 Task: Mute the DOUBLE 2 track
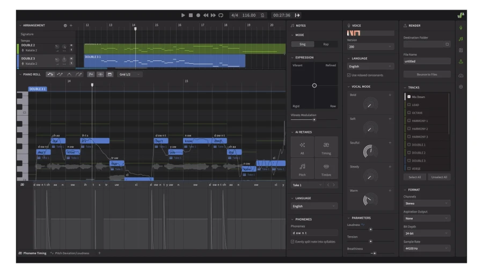(x=71, y=45)
